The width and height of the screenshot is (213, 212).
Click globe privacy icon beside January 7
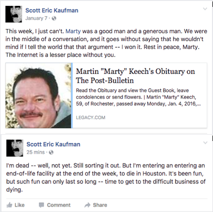pos(54,18)
